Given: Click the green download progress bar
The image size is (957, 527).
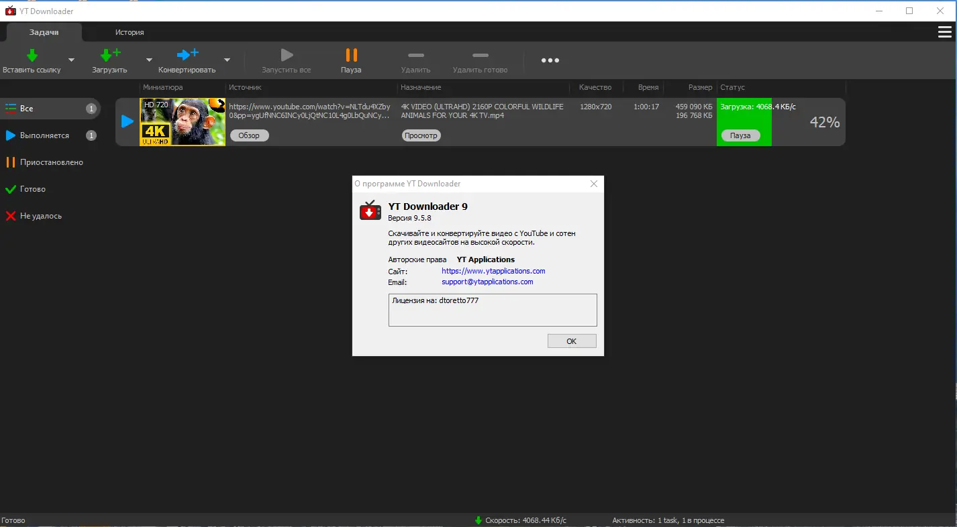Looking at the screenshot, I should coord(744,122).
